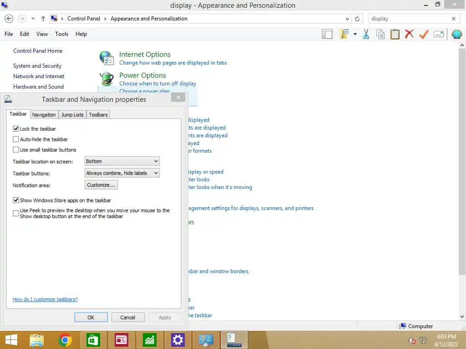Screen dimensions: 466x349
Task: Click OK in Taskbar properties
Action: pos(91,317)
